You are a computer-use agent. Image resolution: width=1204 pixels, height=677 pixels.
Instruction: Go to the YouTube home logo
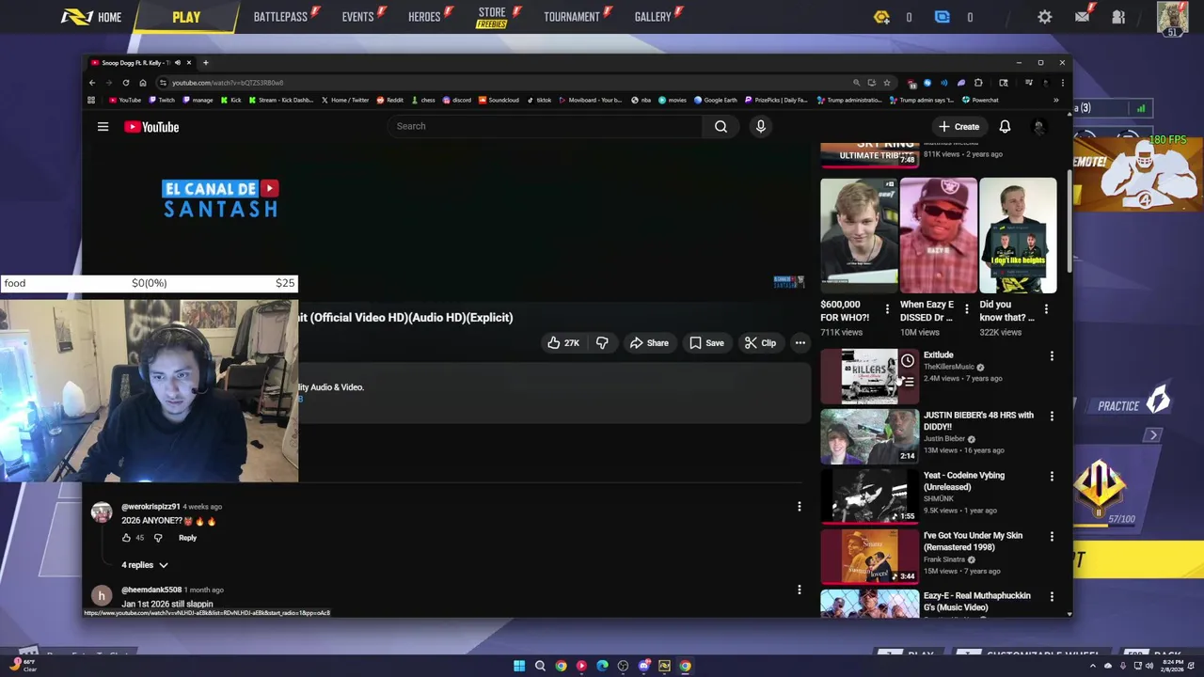(151, 127)
